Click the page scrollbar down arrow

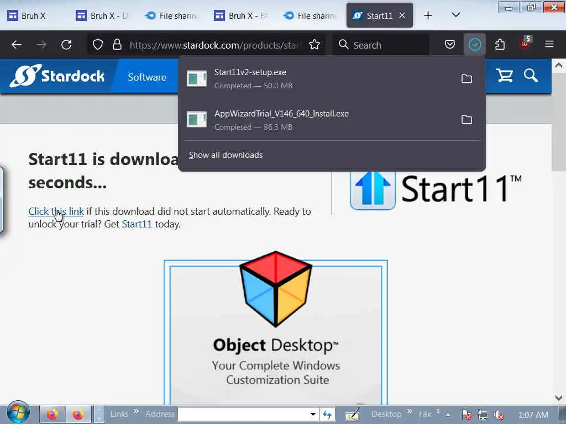[558, 398]
